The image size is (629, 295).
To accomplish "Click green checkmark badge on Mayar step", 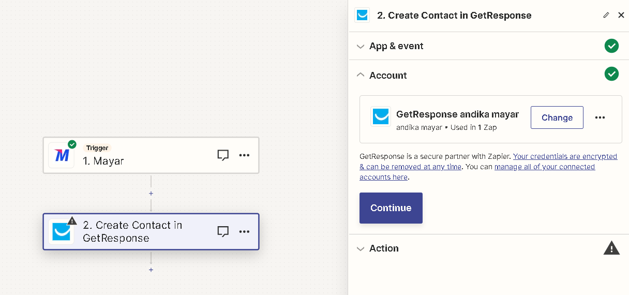I will click(72, 144).
